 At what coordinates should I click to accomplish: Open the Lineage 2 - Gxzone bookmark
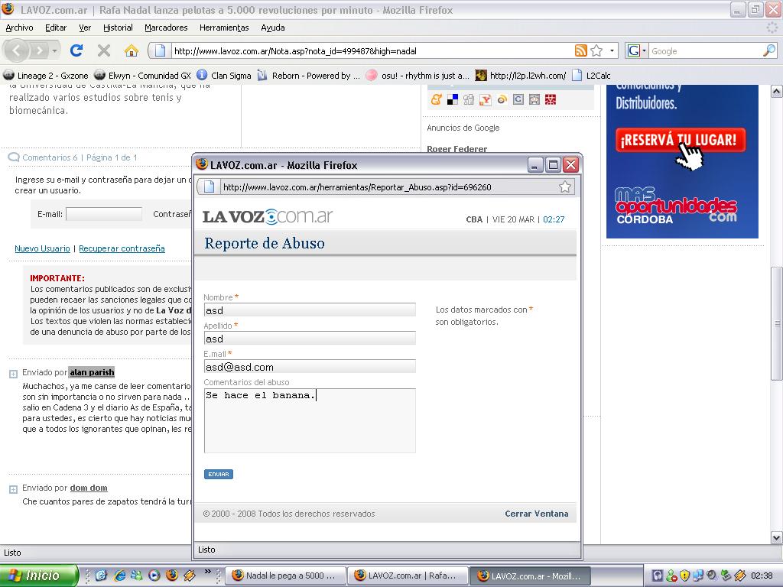46,76
